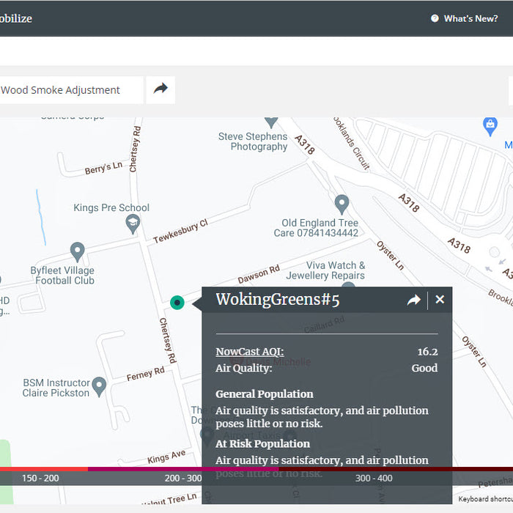Open the Wood Smoke Adjustment dropdown
Screen dimensions: 513x513
click(x=70, y=90)
